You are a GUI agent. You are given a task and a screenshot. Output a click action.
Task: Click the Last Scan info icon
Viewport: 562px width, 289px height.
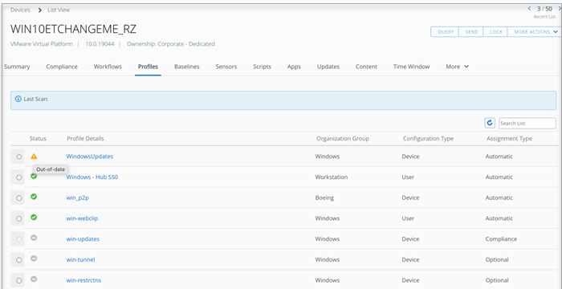click(18, 99)
